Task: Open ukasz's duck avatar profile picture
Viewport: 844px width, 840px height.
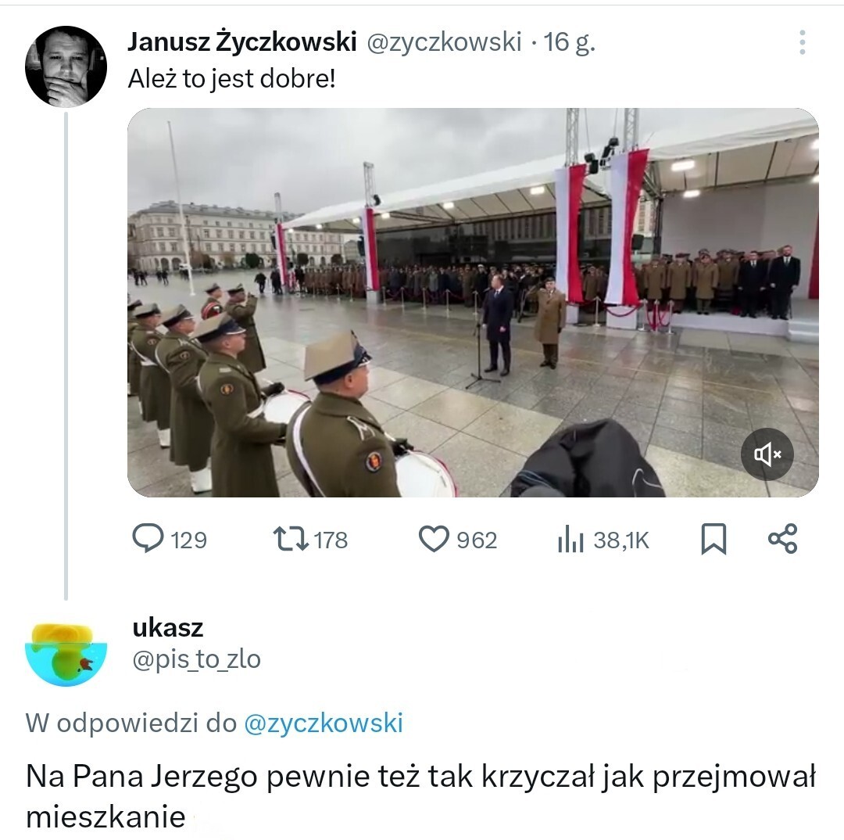Action: tap(66, 655)
